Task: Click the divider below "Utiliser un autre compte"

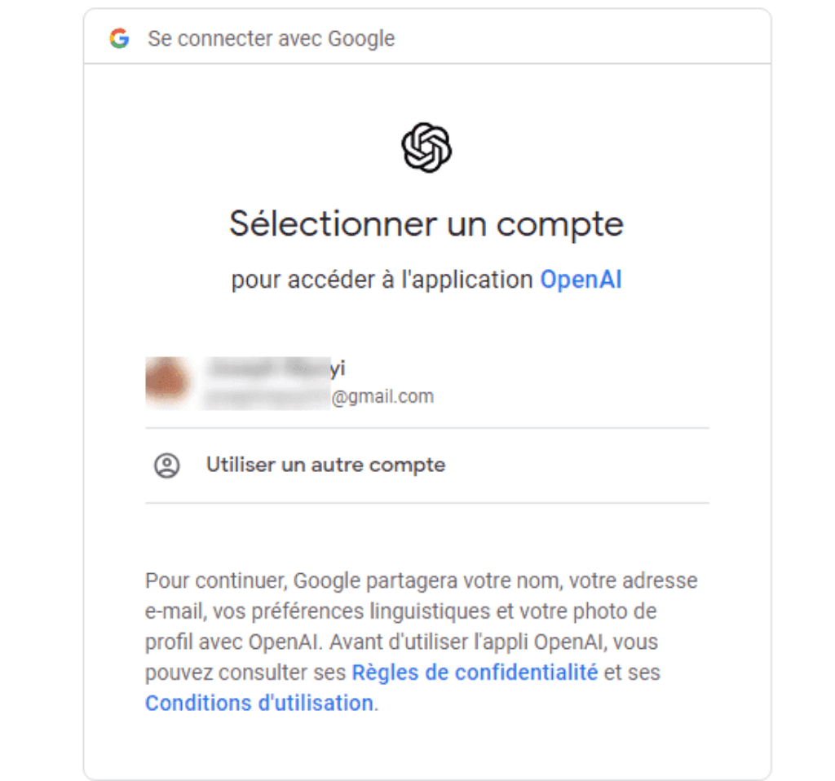Action: click(426, 503)
